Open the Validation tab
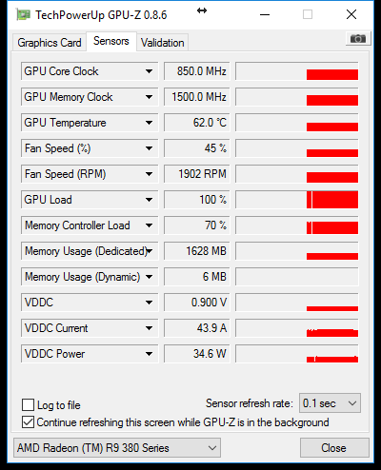This screenshot has width=381, height=470. pos(163,43)
